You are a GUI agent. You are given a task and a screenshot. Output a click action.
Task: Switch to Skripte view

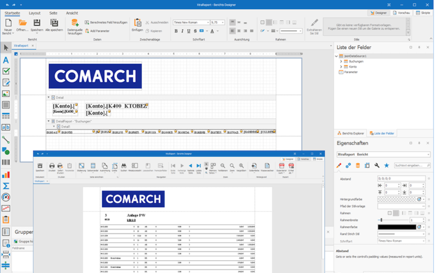tap(423, 13)
